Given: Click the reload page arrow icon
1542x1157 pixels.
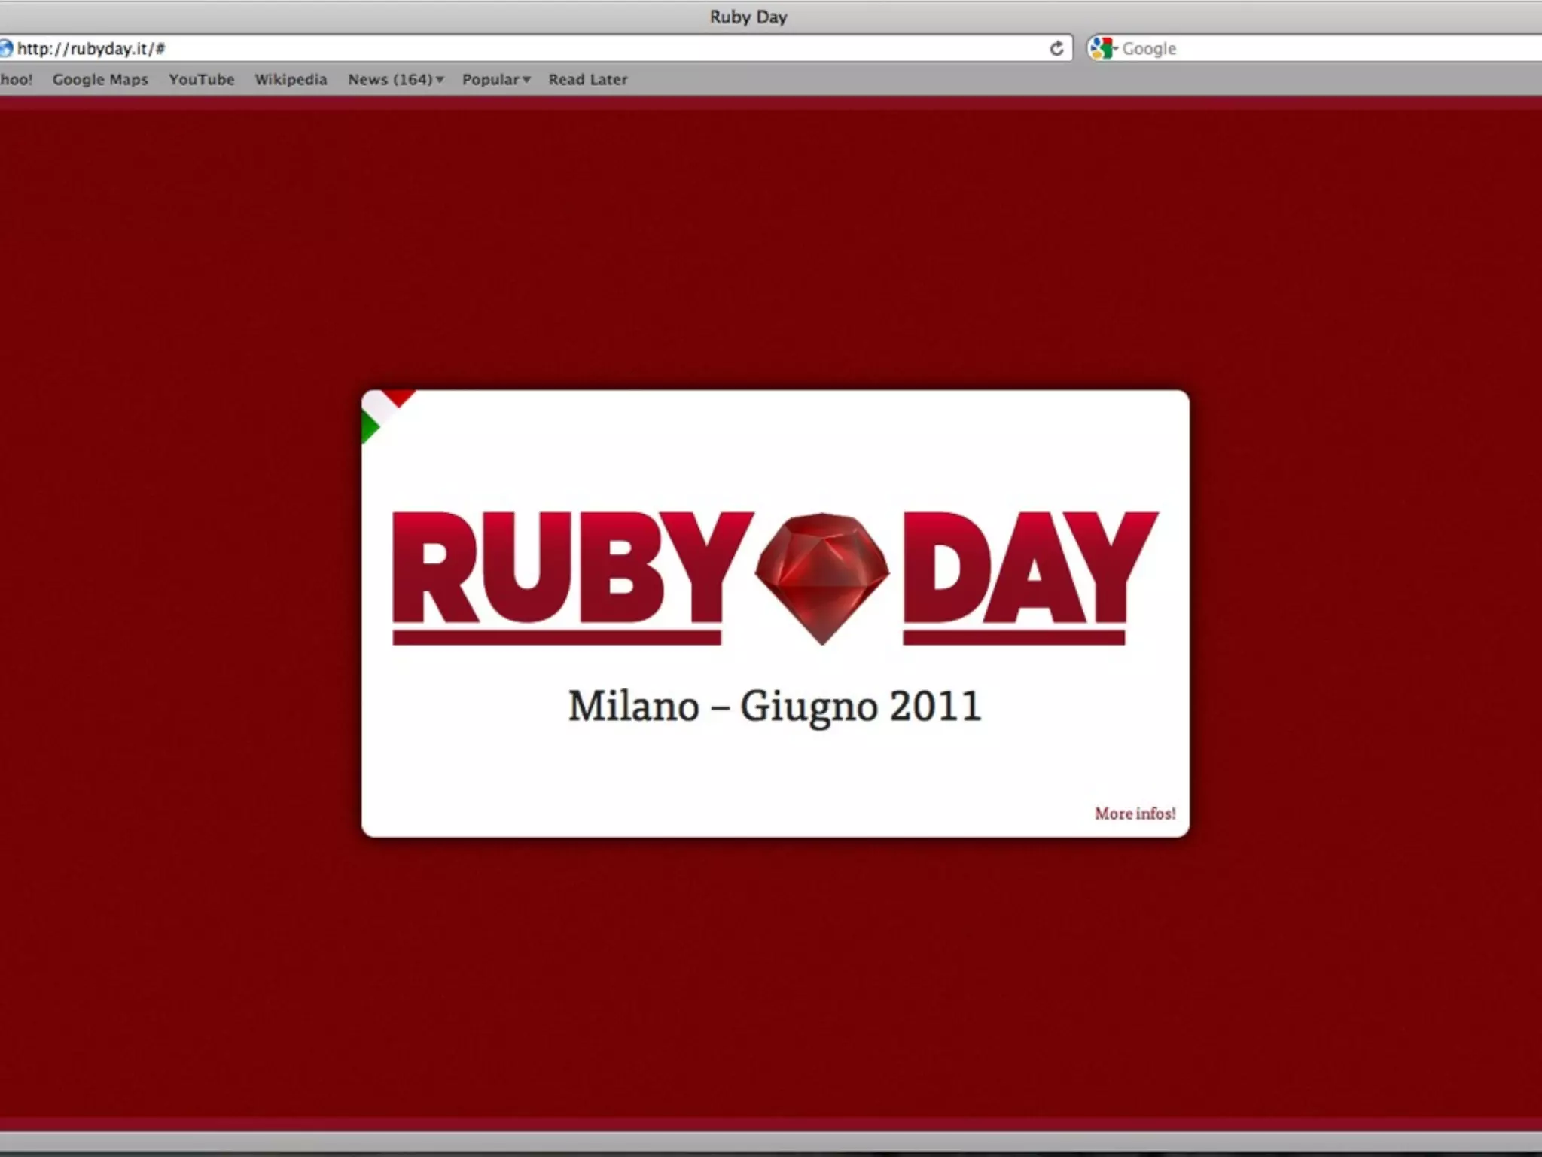Looking at the screenshot, I should coord(1056,49).
